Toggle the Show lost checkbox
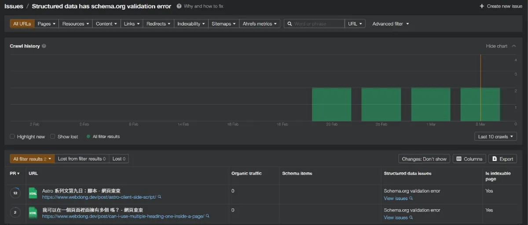The width and height of the screenshot is (528, 225). click(53, 136)
